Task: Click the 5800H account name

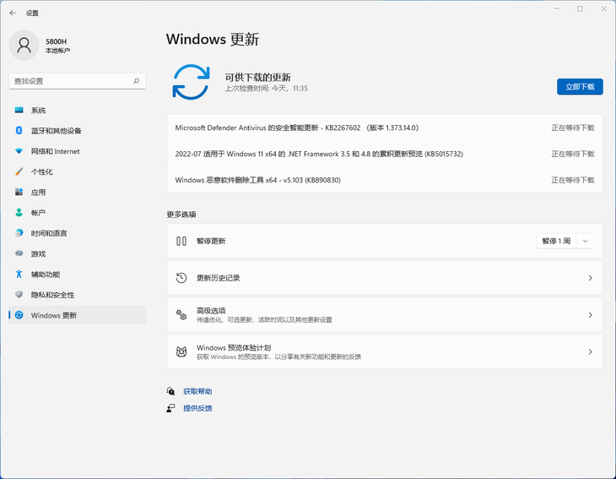Action: point(57,41)
